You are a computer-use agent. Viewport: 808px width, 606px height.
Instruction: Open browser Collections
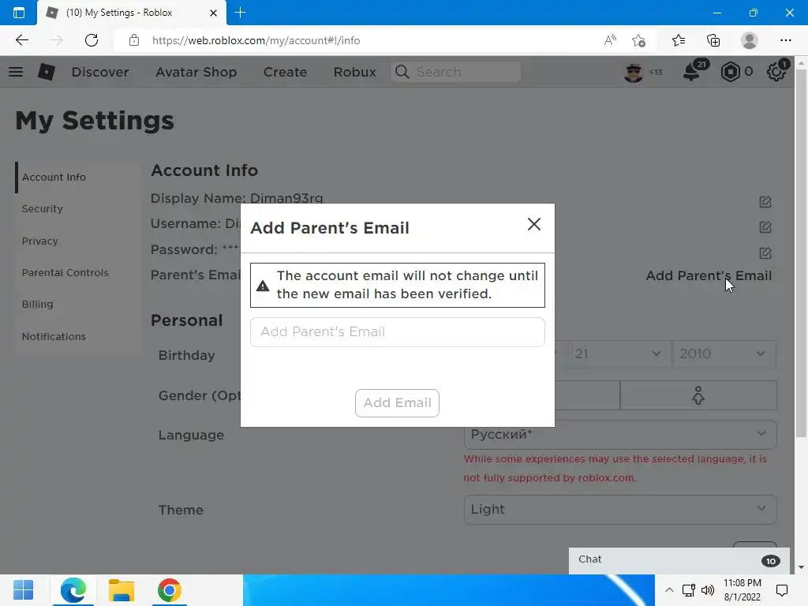click(713, 40)
